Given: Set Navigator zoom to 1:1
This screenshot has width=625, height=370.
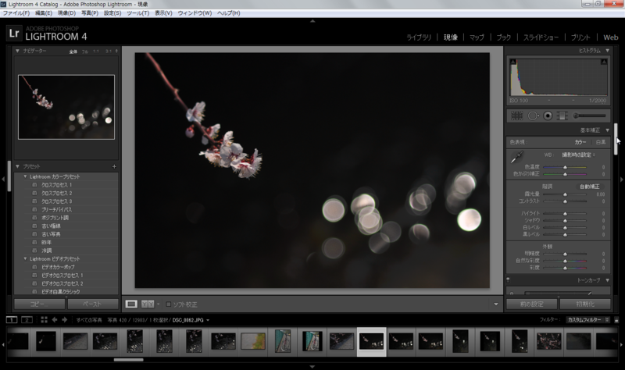Looking at the screenshot, I should 96,52.
